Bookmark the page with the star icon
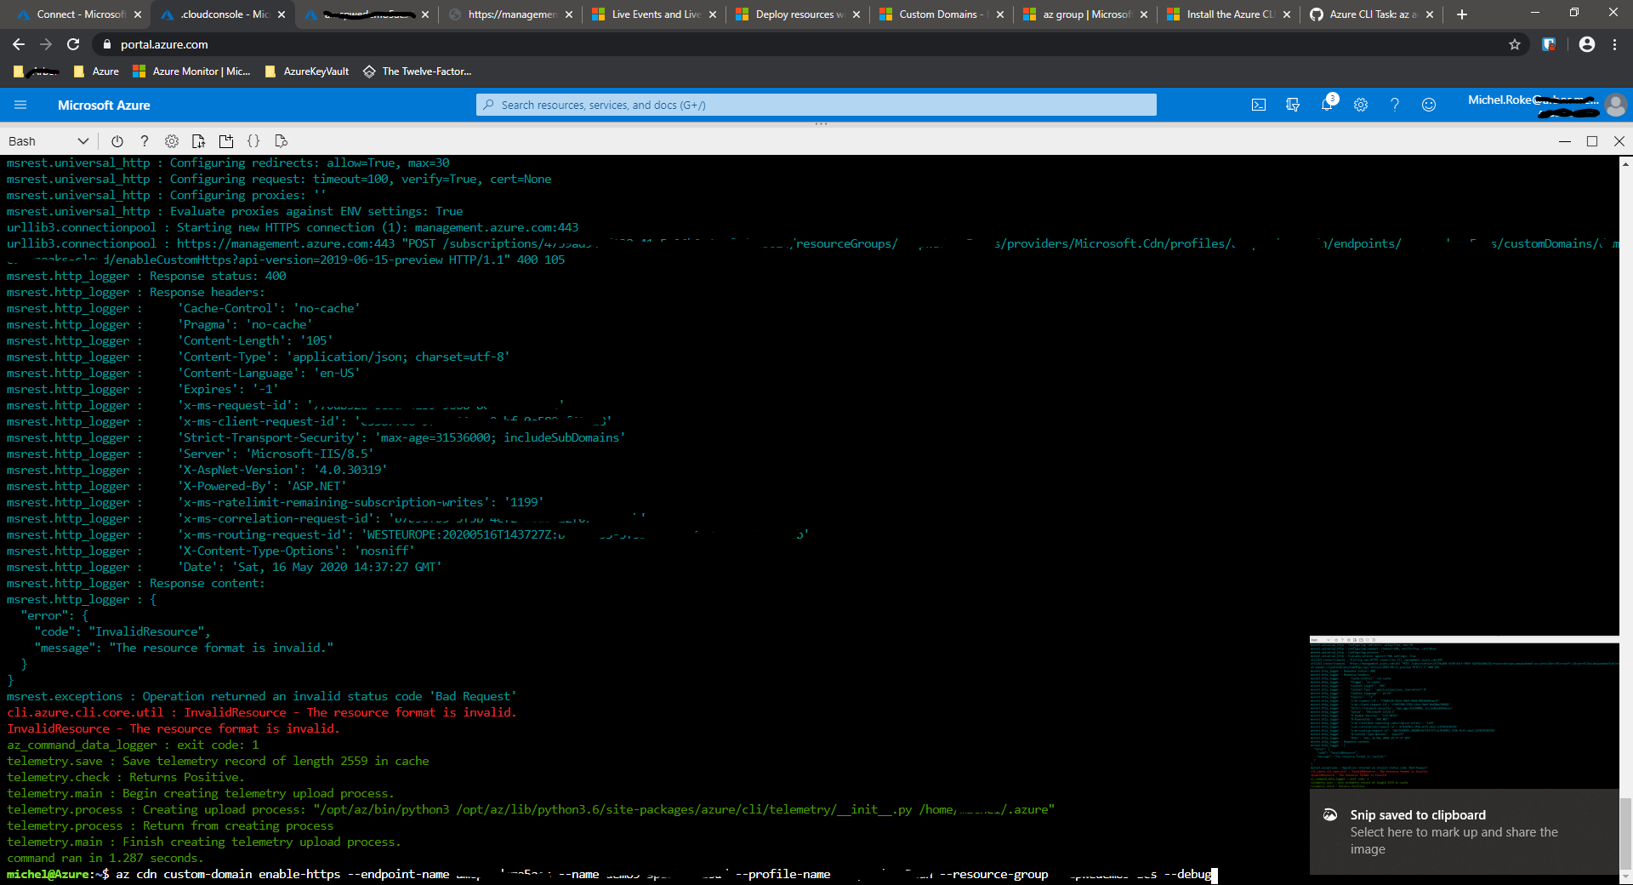Screen dimensions: 1633x885 pyautogui.click(x=1515, y=44)
